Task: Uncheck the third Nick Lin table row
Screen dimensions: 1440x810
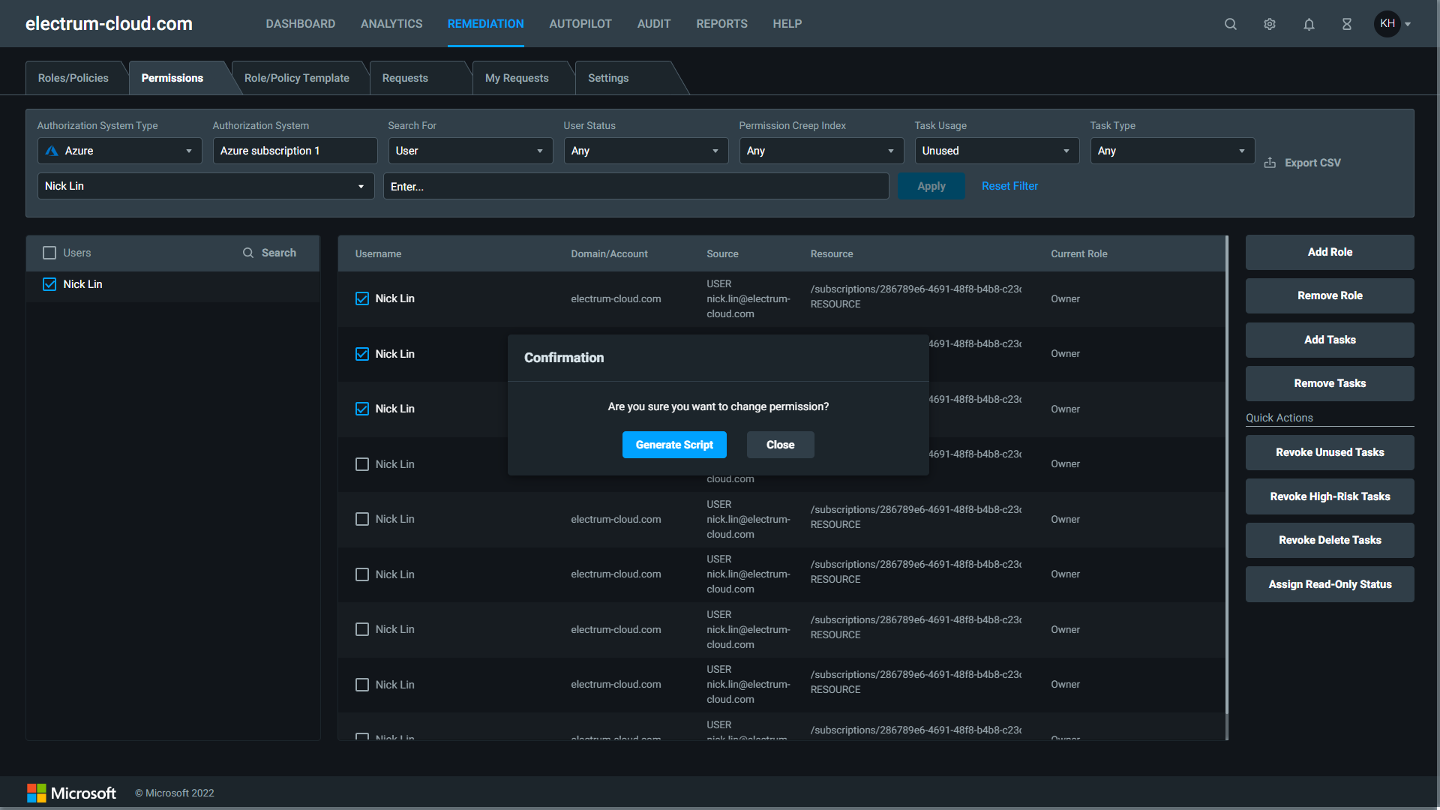Action: coord(362,409)
